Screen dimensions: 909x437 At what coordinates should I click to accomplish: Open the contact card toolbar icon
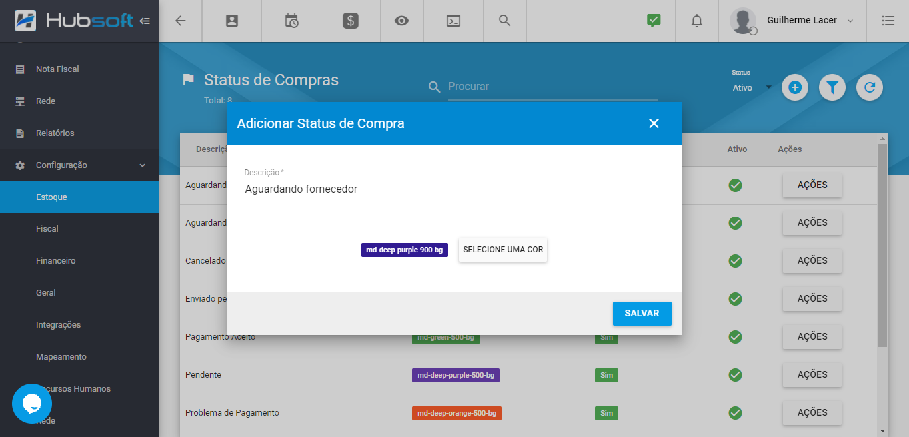click(232, 21)
